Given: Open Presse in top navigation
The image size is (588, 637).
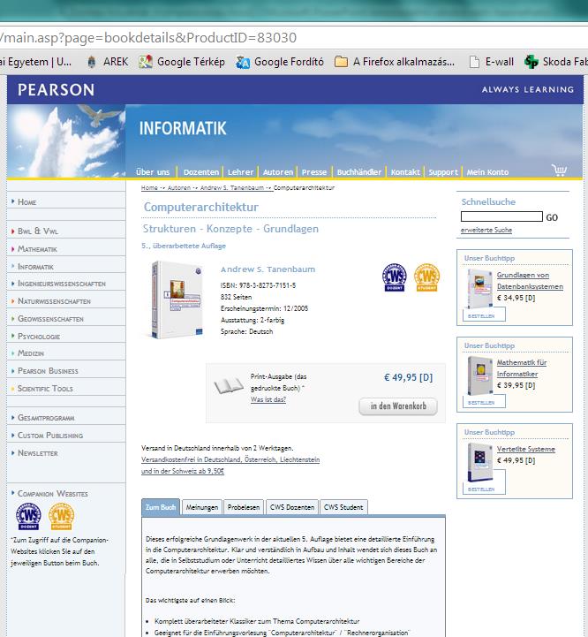Looking at the screenshot, I should click(x=314, y=172).
